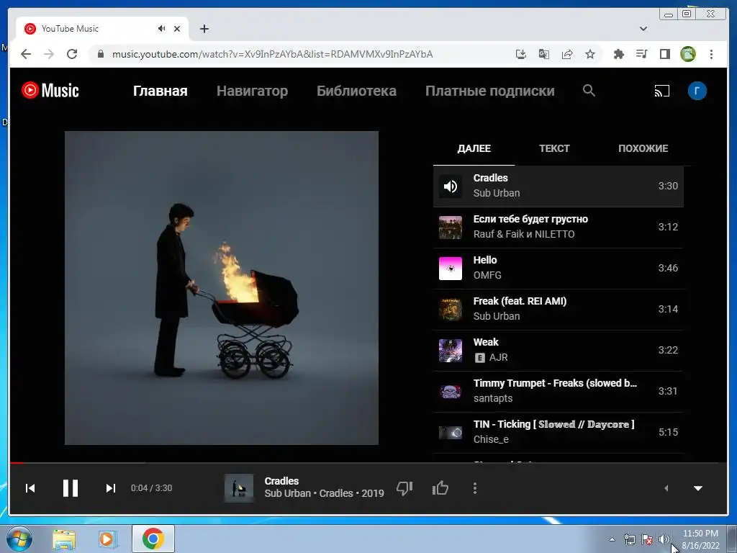The image size is (737, 553).
Task: Open the Библиотека section
Action: click(x=356, y=91)
